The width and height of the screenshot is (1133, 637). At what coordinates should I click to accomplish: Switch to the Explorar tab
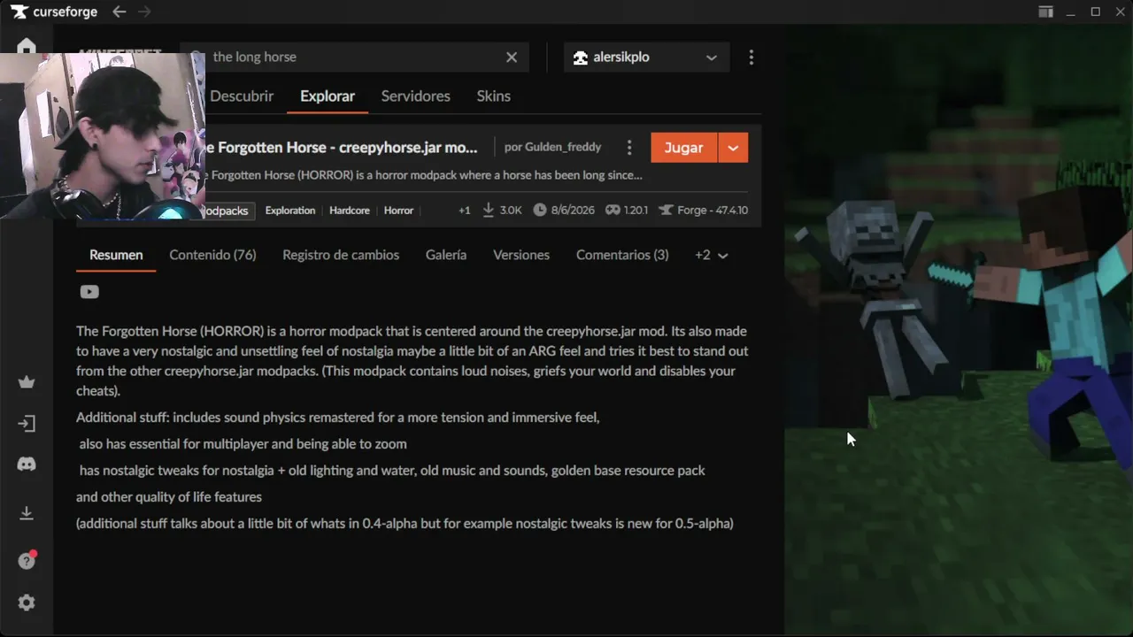(328, 96)
